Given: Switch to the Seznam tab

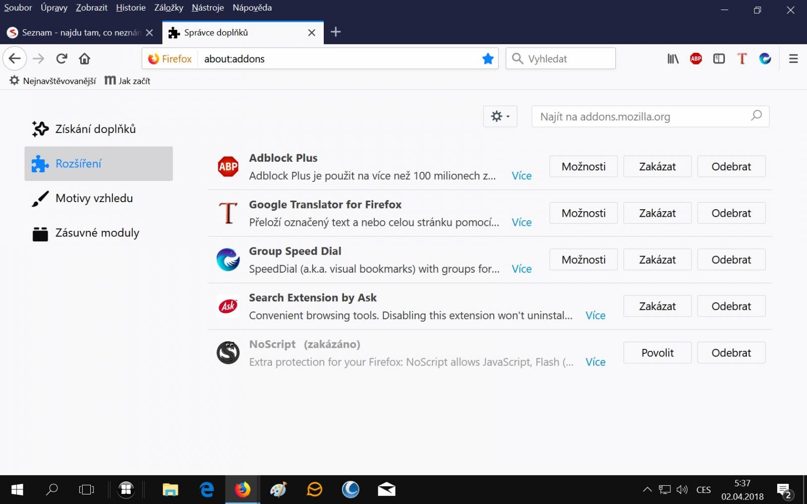Looking at the screenshot, I should pos(81,32).
